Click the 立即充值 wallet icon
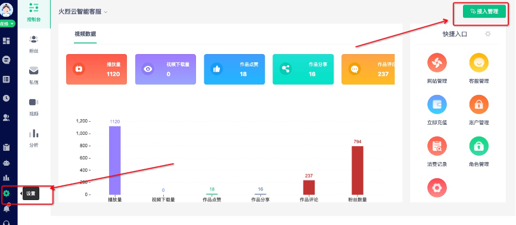The image size is (516, 225). click(x=437, y=104)
